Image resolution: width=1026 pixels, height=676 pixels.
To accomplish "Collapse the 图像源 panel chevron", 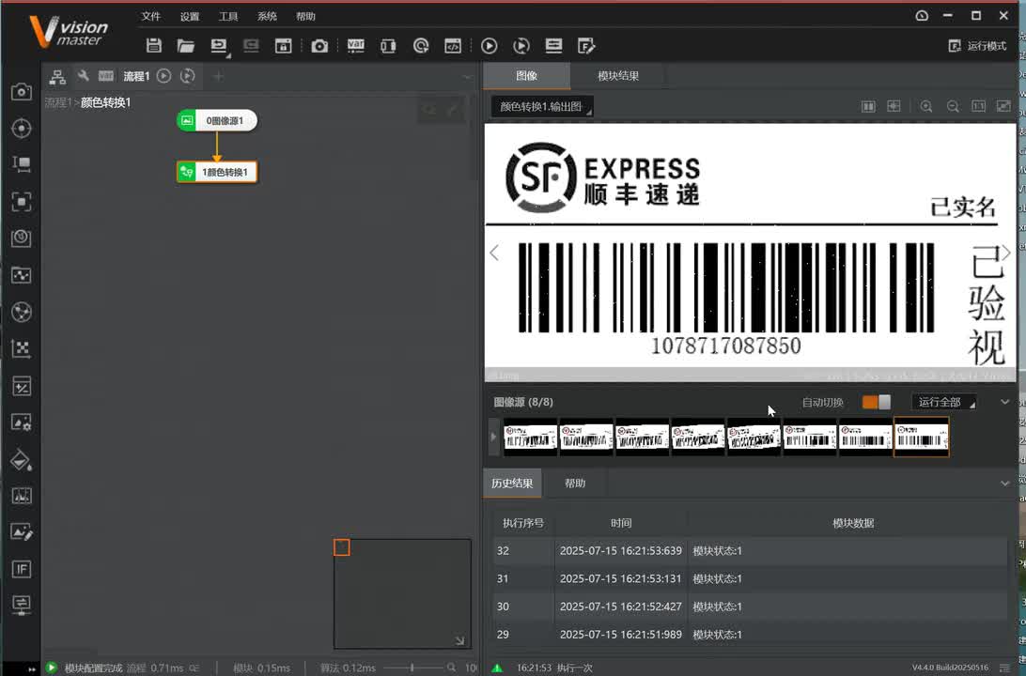I will pyautogui.click(x=1005, y=402).
